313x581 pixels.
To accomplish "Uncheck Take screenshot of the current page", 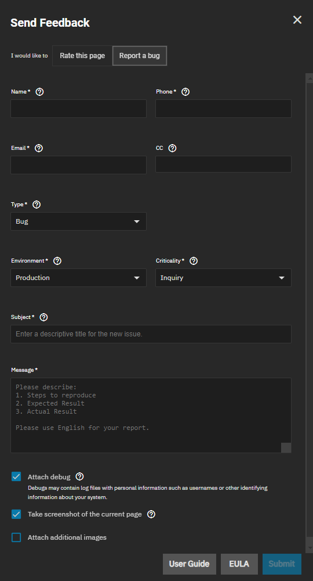I will coord(16,514).
